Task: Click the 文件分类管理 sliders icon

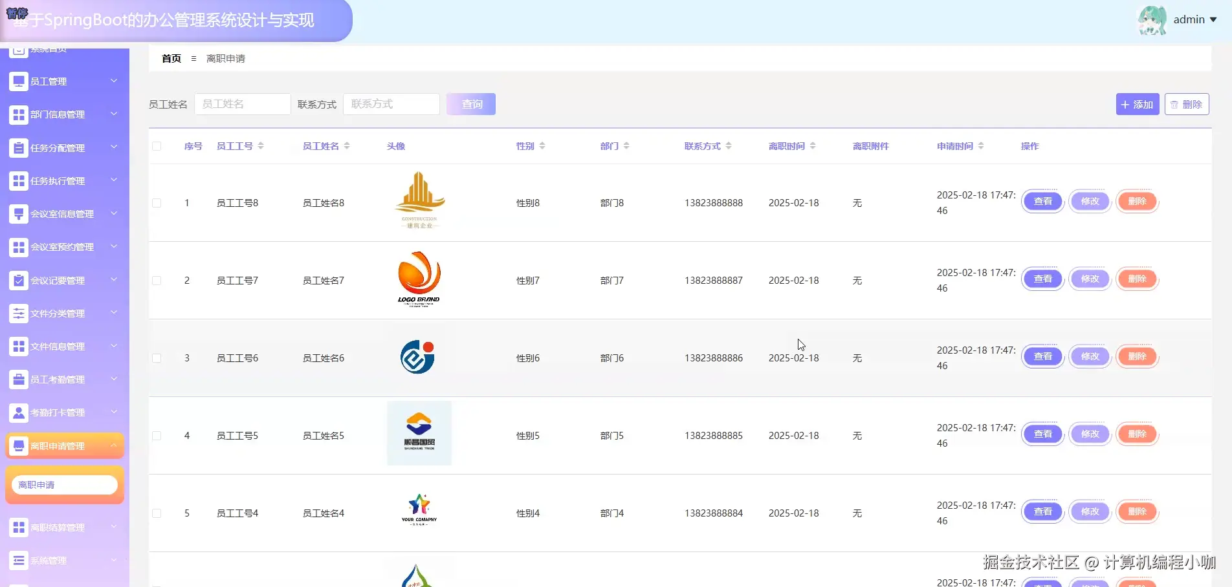Action: [x=19, y=314]
